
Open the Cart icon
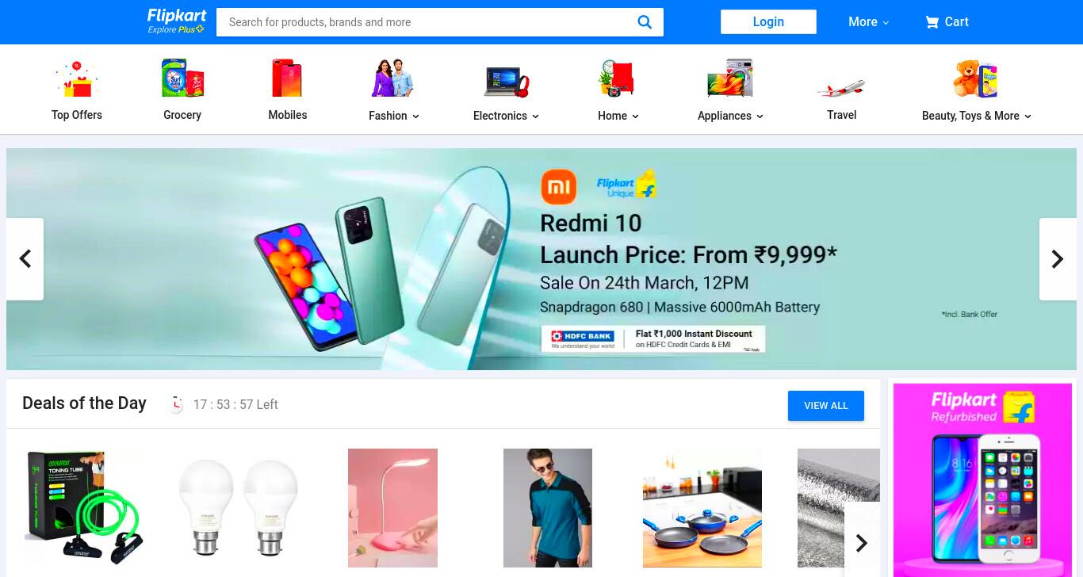pos(932,22)
